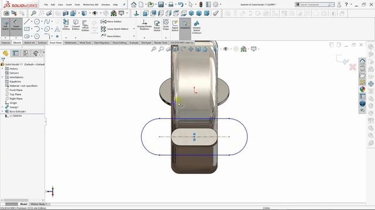This screenshot has height=210, width=375.
Task: Select the Sketch Fillet tool
Action: click(47, 36)
